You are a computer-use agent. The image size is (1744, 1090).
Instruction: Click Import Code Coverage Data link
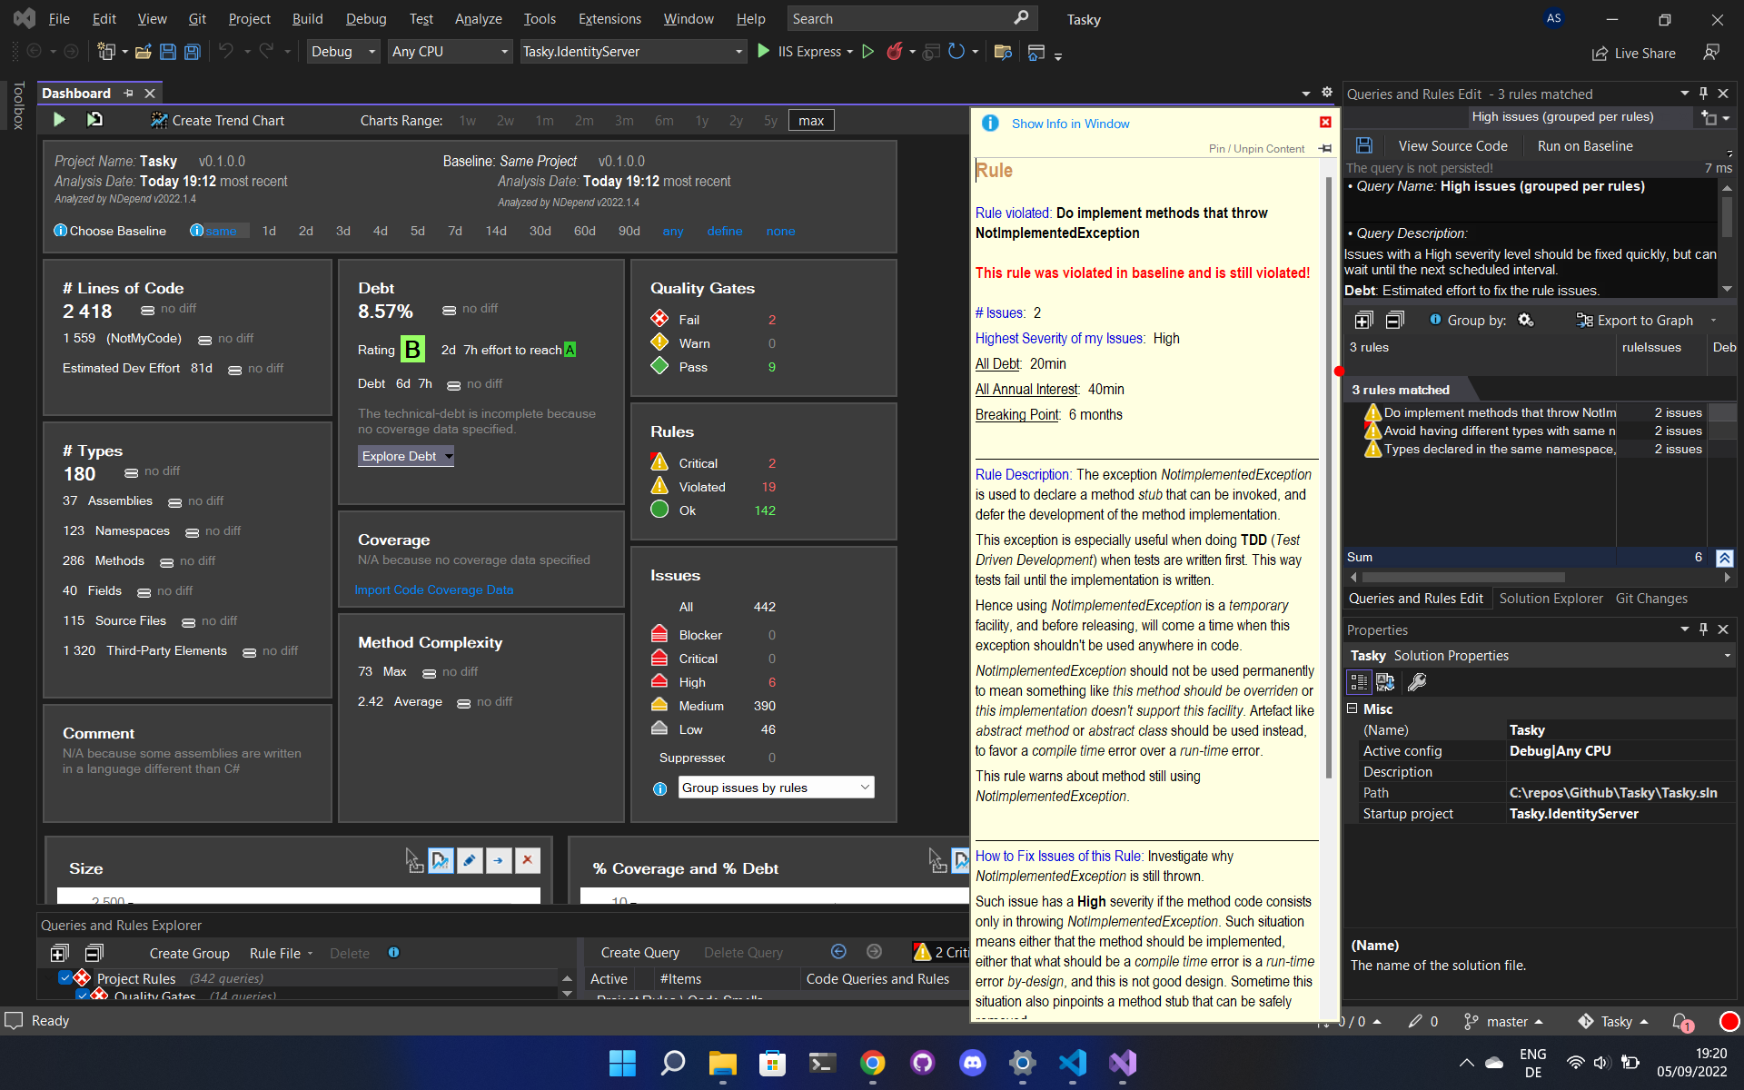pyautogui.click(x=433, y=590)
